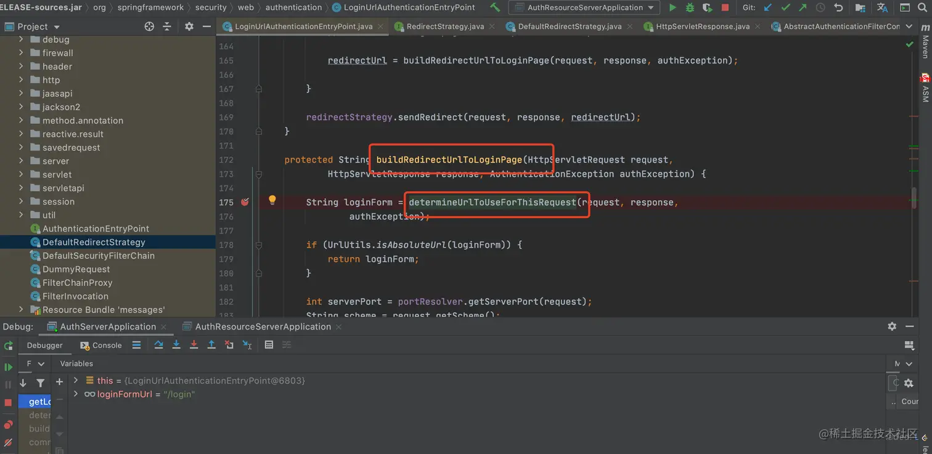Open debug panel settings gear icon
The width and height of the screenshot is (932, 454).
coord(892,326)
